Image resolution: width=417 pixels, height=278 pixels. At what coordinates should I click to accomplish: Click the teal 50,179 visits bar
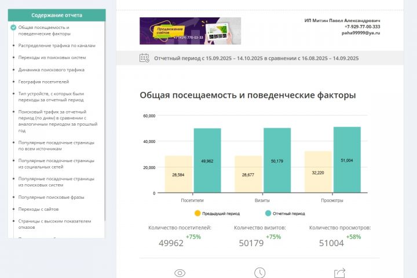277,160
